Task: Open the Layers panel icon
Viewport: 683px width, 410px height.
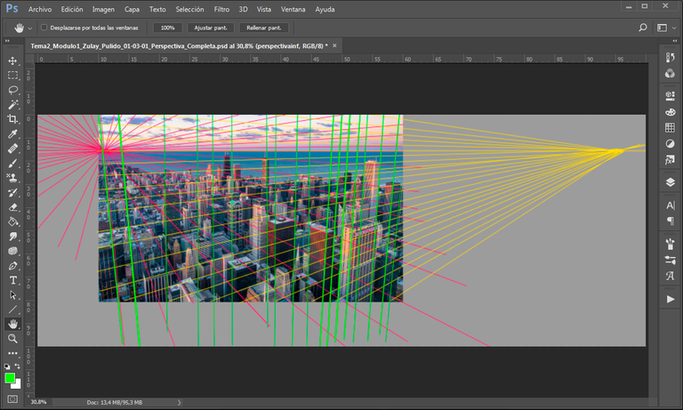Action: coord(670,182)
